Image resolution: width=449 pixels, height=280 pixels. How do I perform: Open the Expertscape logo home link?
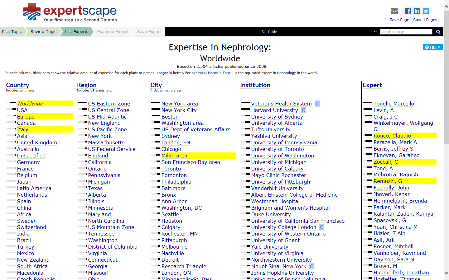[x=70, y=13]
